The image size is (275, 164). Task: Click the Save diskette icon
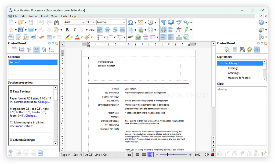tap(31, 22)
